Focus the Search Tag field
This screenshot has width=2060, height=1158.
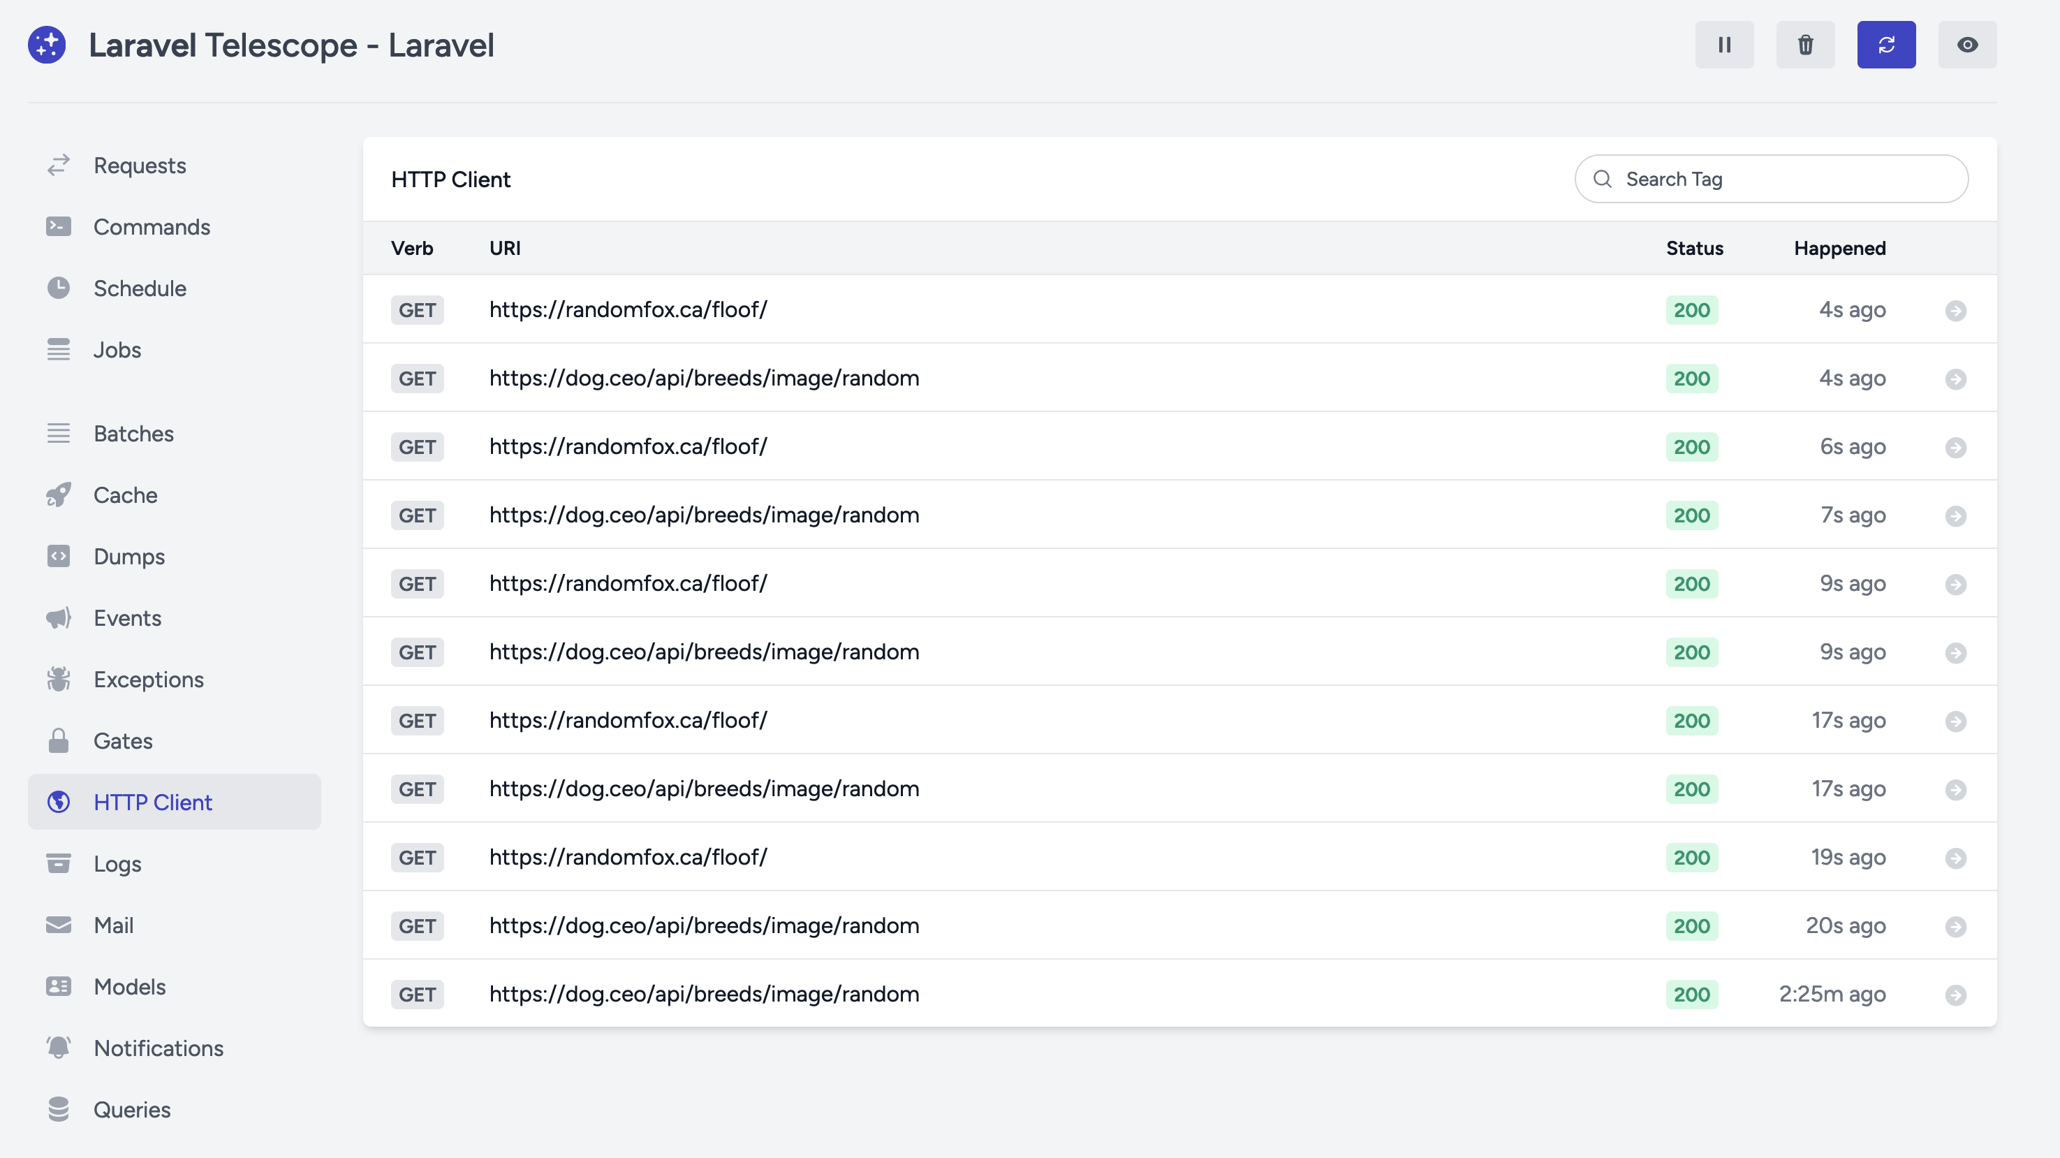tap(1772, 179)
